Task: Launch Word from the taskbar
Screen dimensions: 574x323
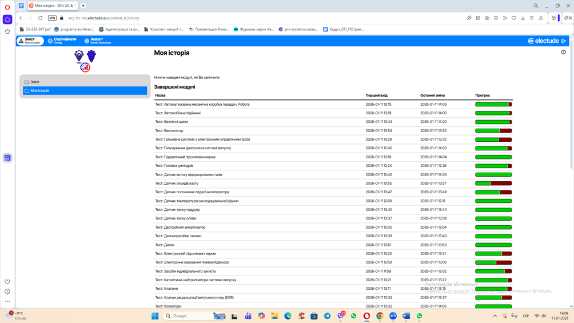Action: pos(406,316)
